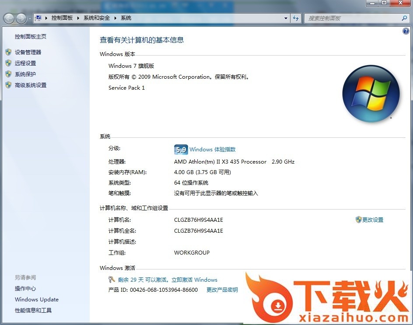Open the recent pages dropdown arrow
The width and height of the screenshot is (413, 325).
coord(29,18)
